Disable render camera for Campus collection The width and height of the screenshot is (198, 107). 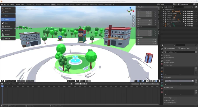pyautogui.click(x=192, y=18)
